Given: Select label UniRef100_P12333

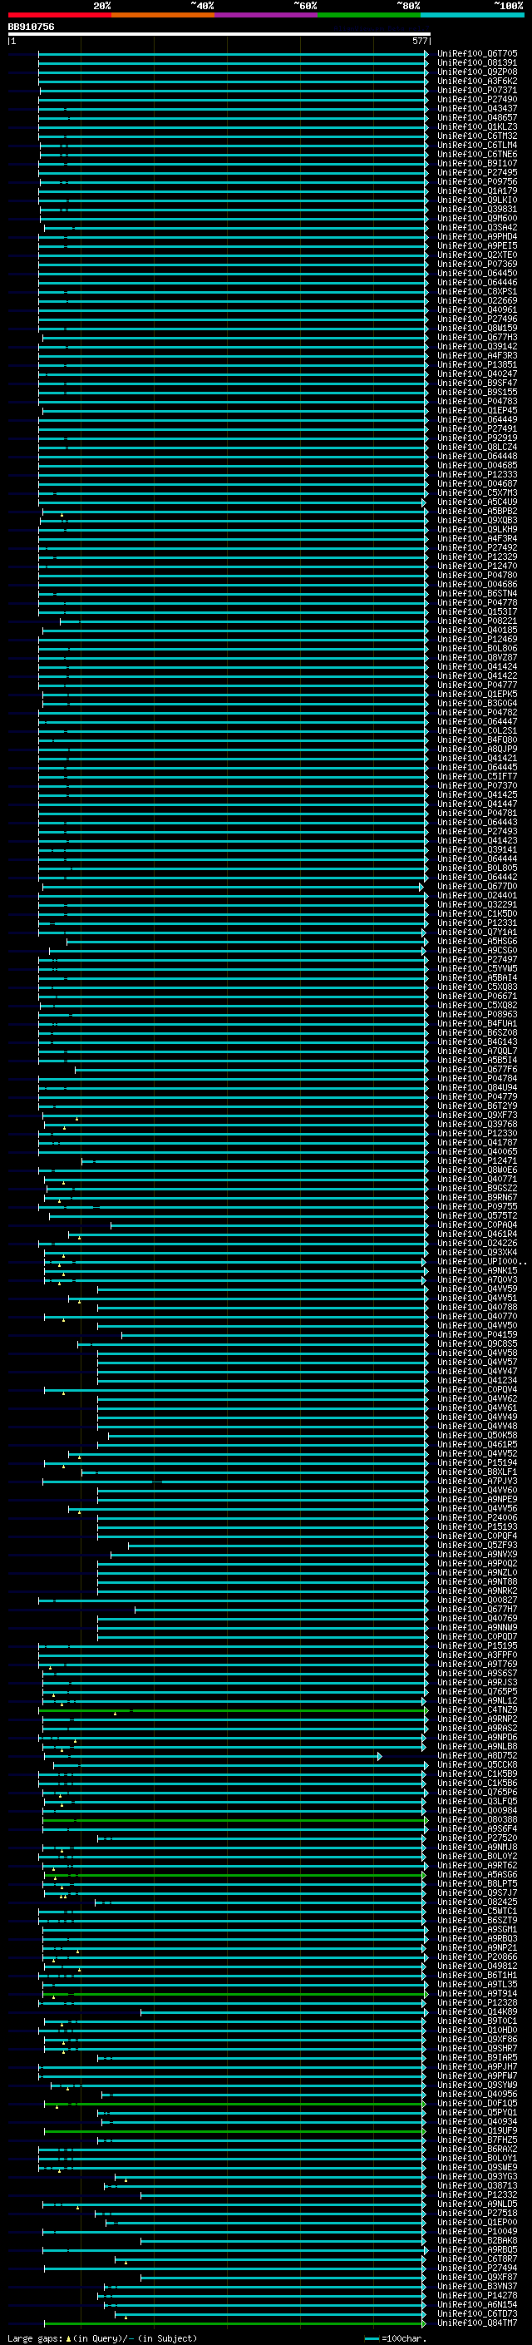Looking at the screenshot, I should point(477,474).
